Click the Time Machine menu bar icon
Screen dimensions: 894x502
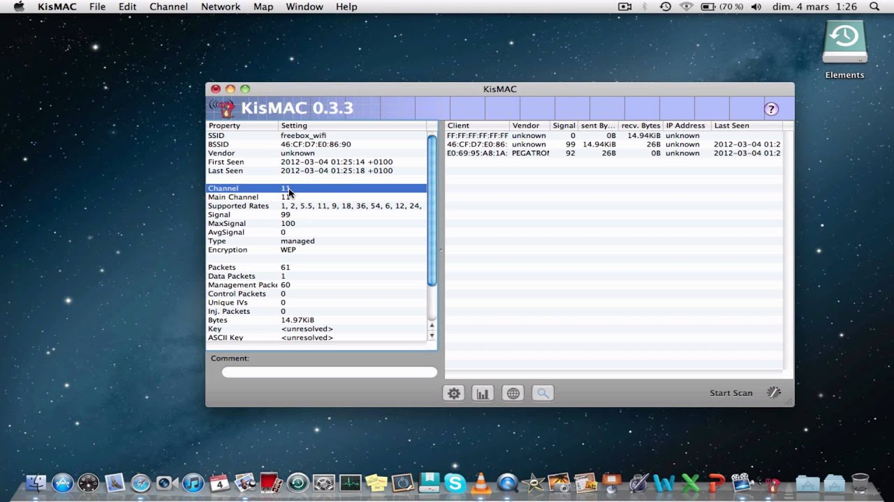[665, 6]
